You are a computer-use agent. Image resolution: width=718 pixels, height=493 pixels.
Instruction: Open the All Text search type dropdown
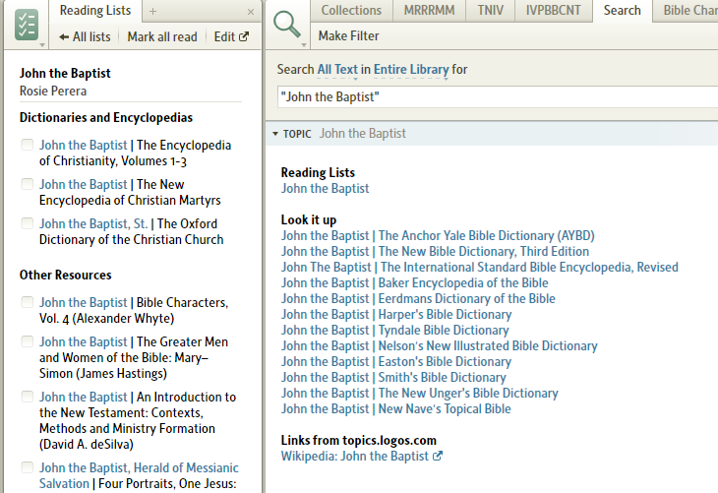click(x=337, y=69)
